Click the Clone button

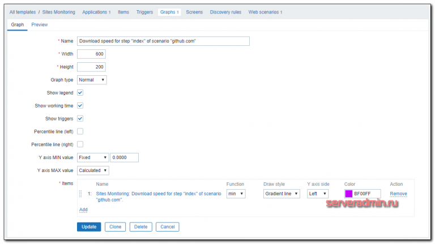(x=115, y=227)
